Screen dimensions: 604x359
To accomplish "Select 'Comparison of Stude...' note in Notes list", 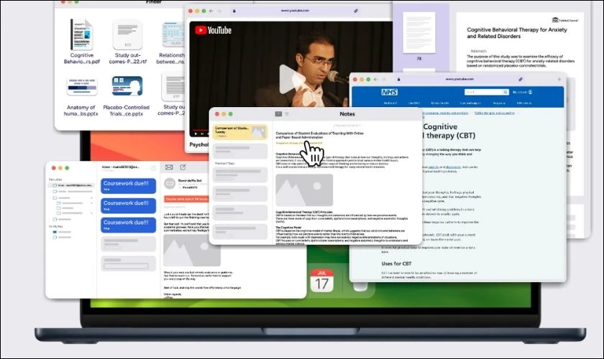I will pyautogui.click(x=239, y=132).
